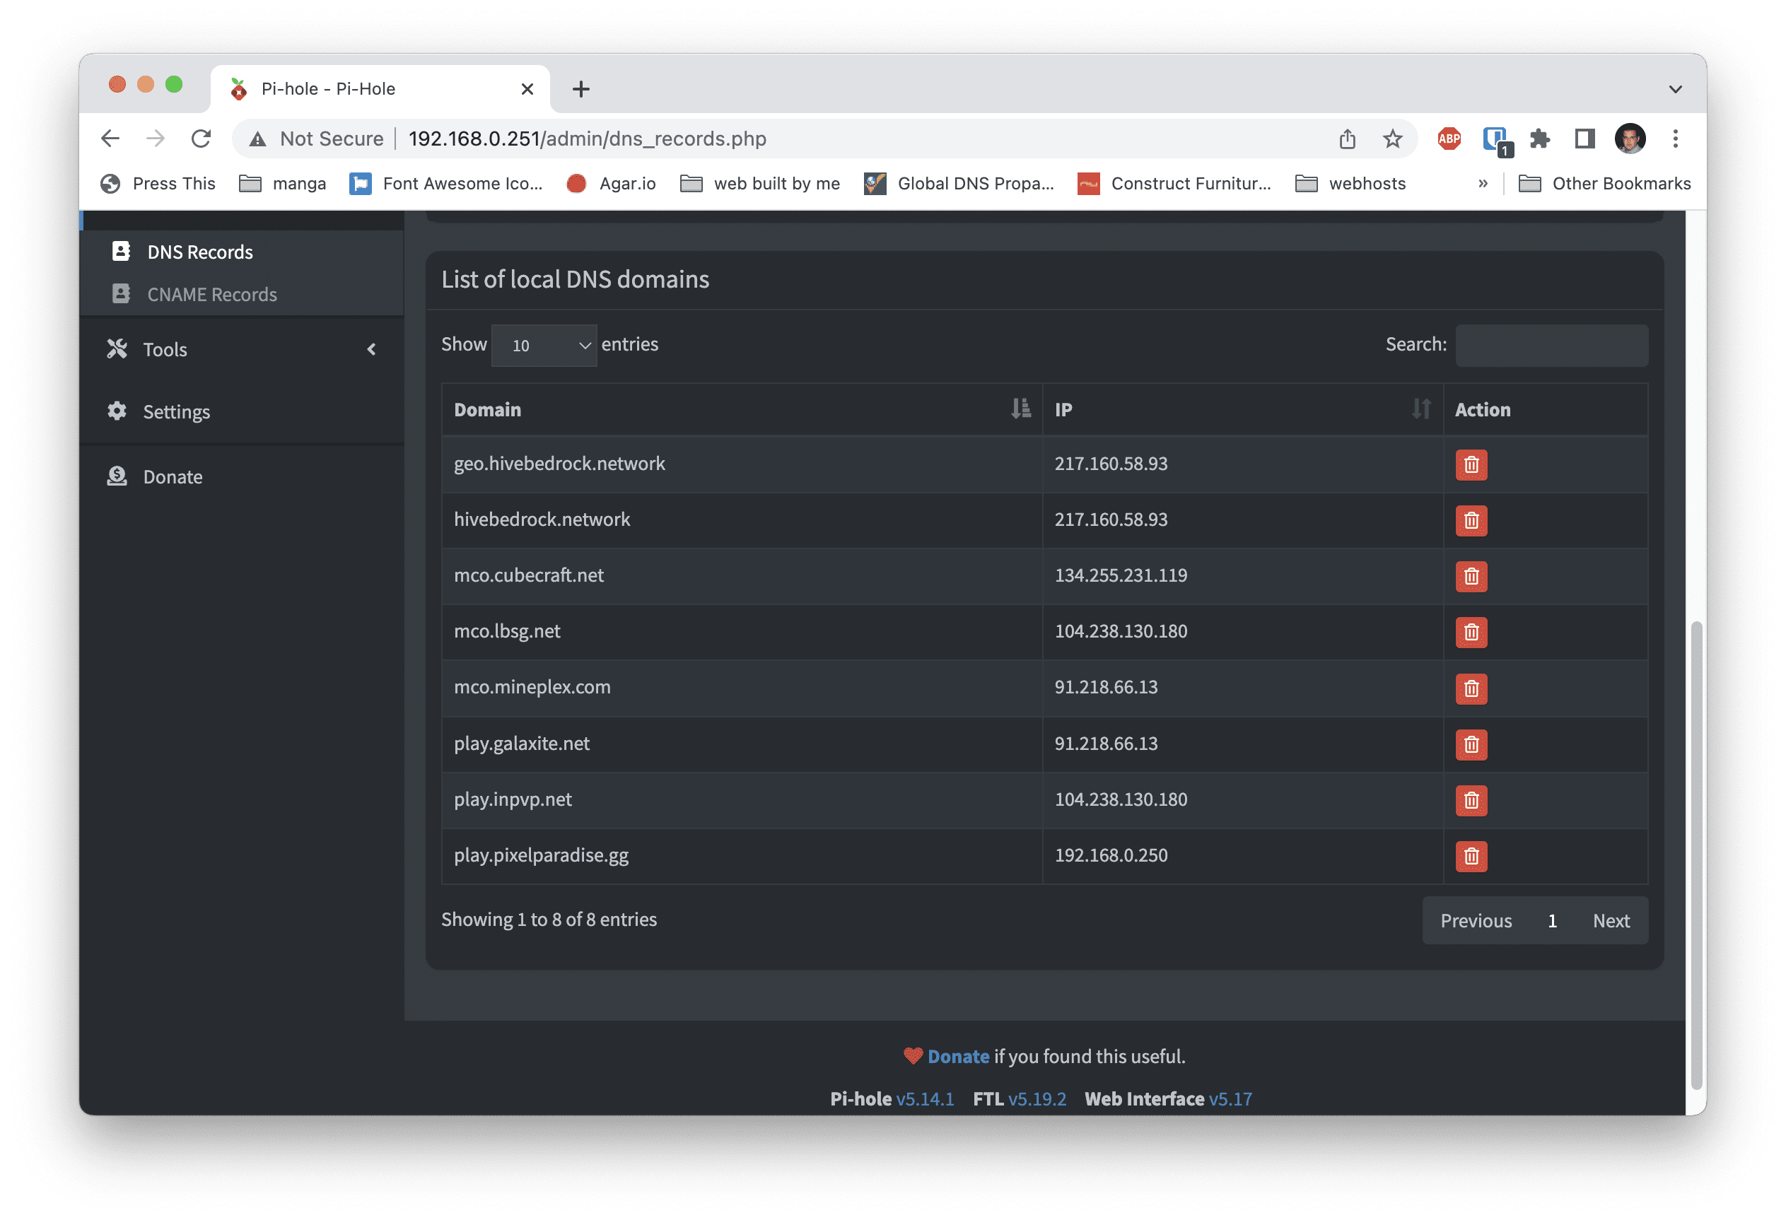This screenshot has width=1786, height=1220.
Task: Delete the play.galaxite.net record
Action: (x=1471, y=744)
